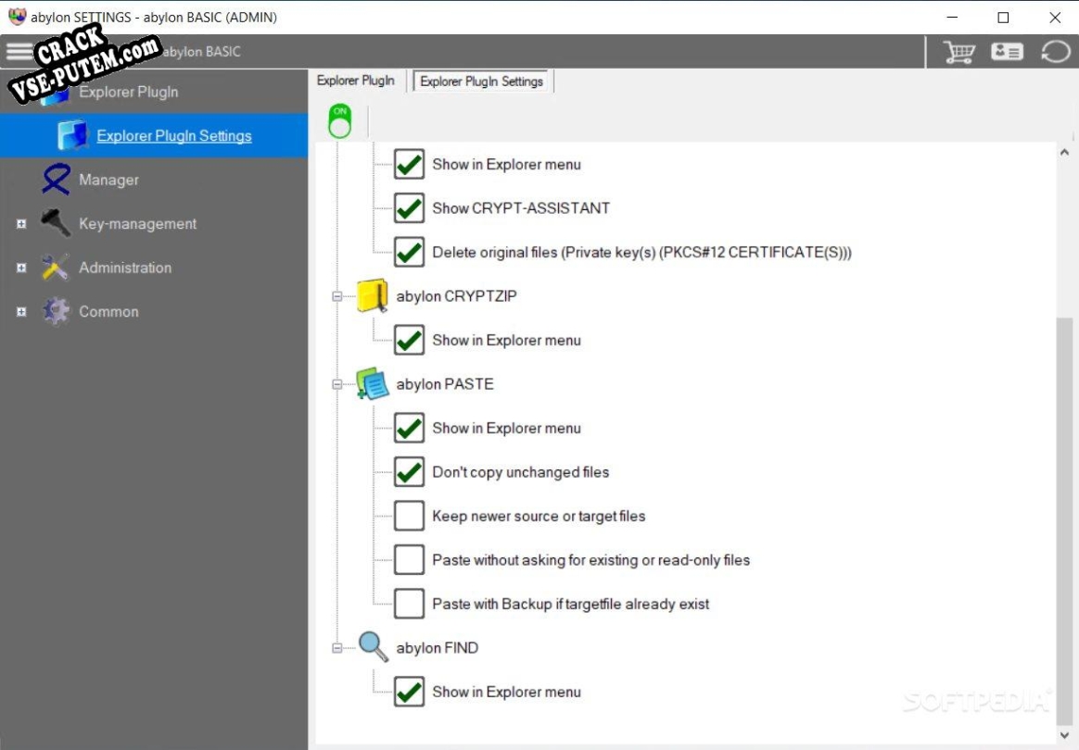Click the Common gear icon
The height and width of the screenshot is (750, 1079).
click(56, 311)
